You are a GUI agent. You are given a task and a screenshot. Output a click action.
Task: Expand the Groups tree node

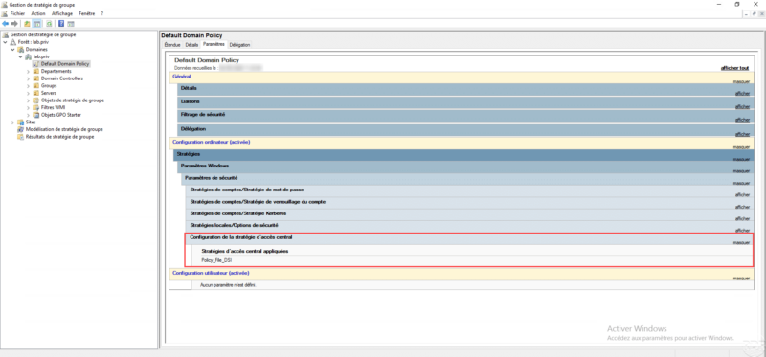[x=29, y=86]
